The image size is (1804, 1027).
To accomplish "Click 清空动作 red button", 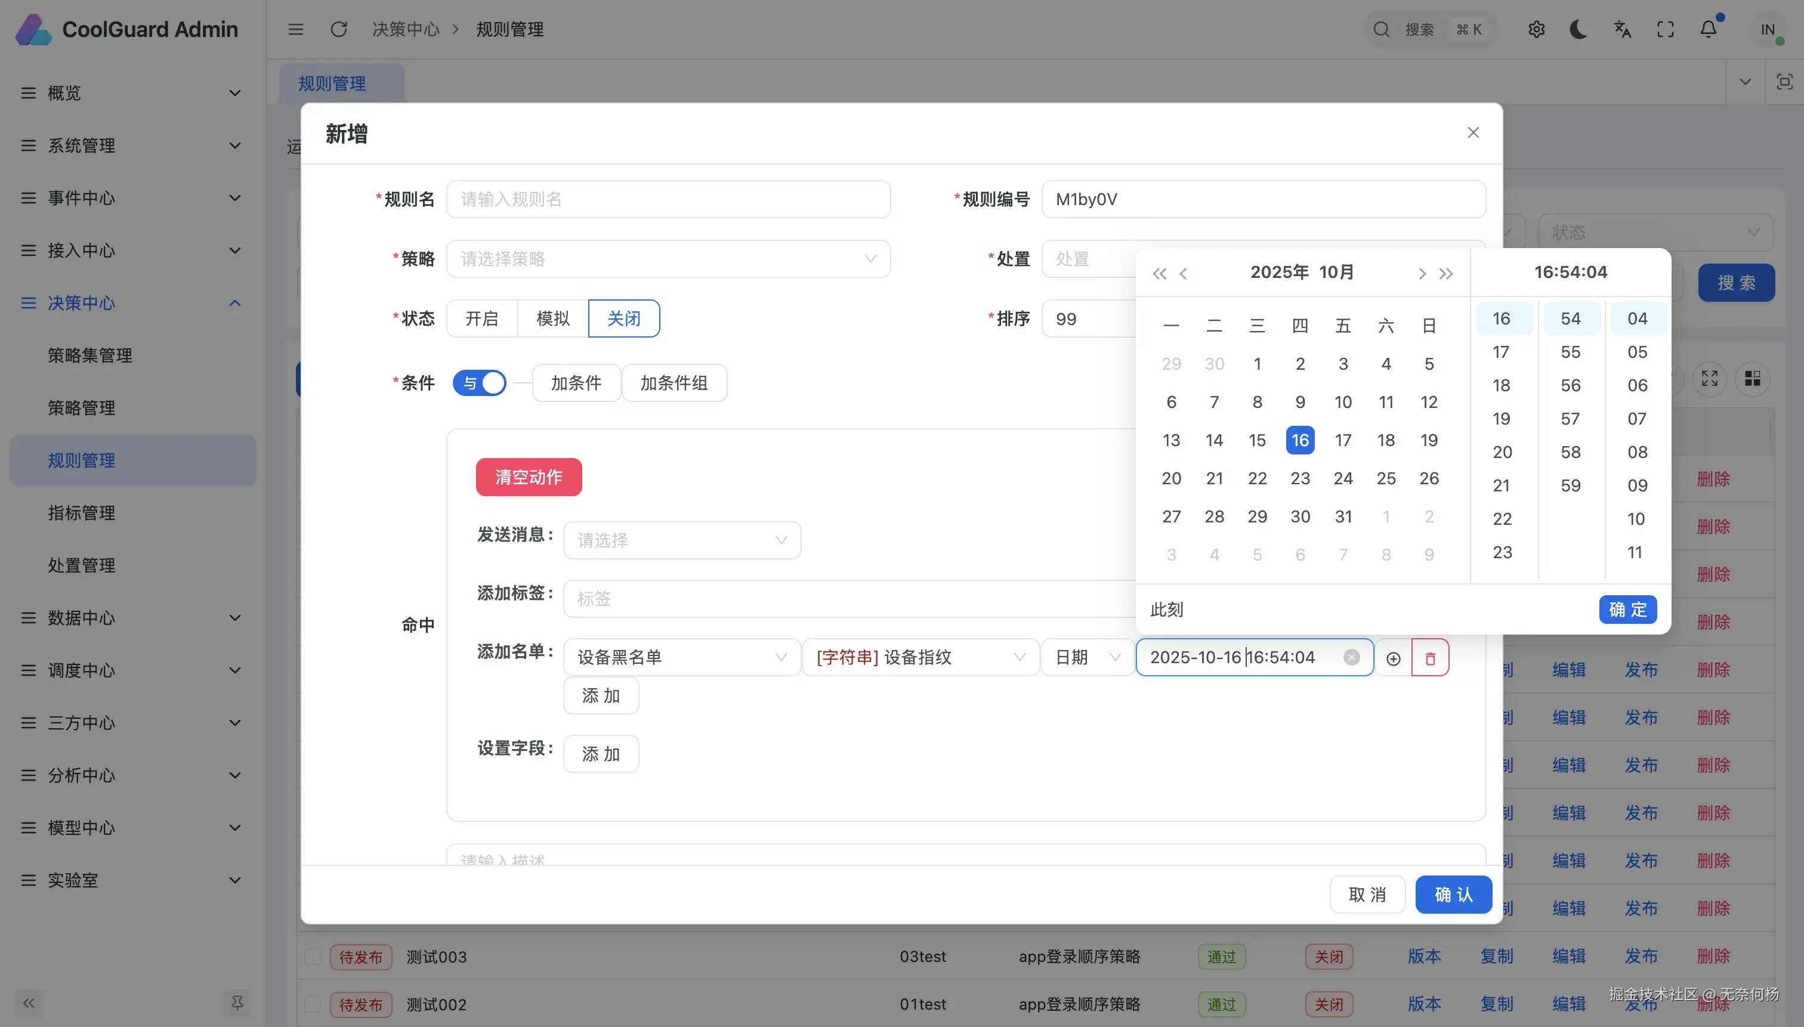I will tap(529, 477).
